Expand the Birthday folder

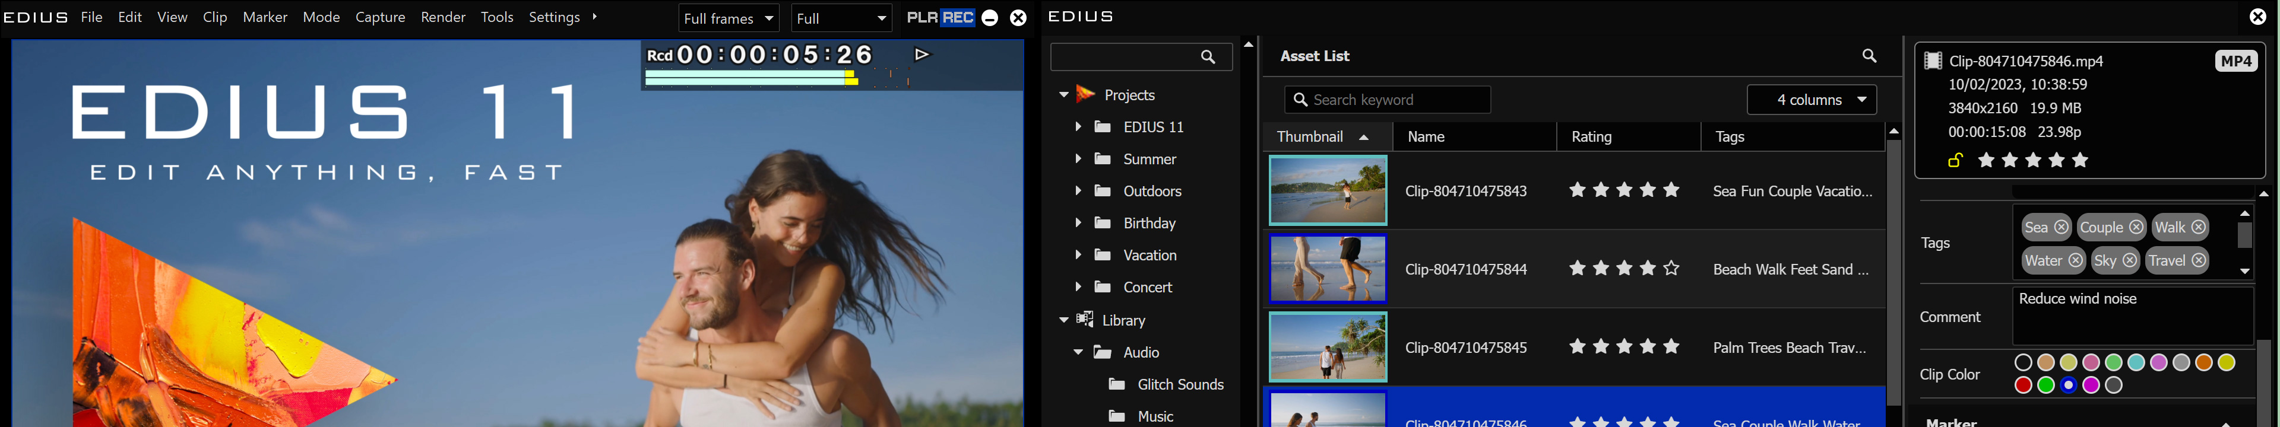1078,223
